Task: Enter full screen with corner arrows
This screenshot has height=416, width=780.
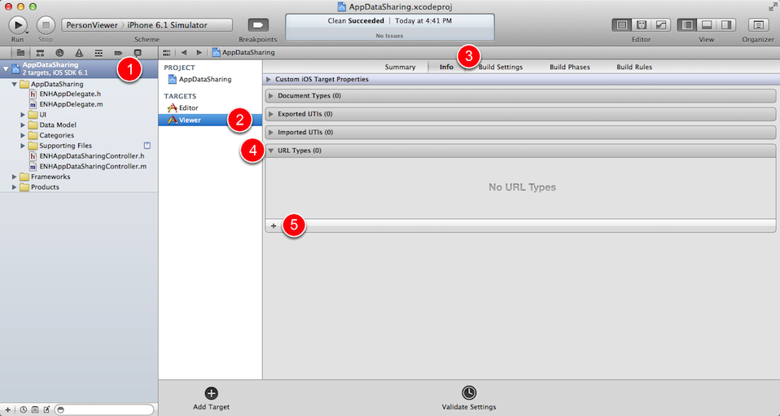Action: [772, 7]
